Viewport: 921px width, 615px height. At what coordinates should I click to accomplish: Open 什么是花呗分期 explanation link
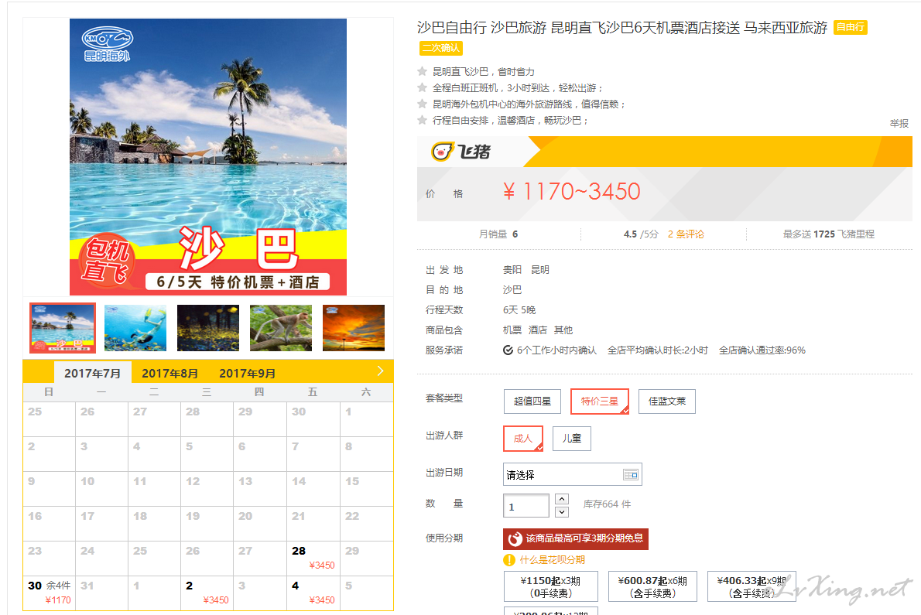pyautogui.click(x=552, y=560)
